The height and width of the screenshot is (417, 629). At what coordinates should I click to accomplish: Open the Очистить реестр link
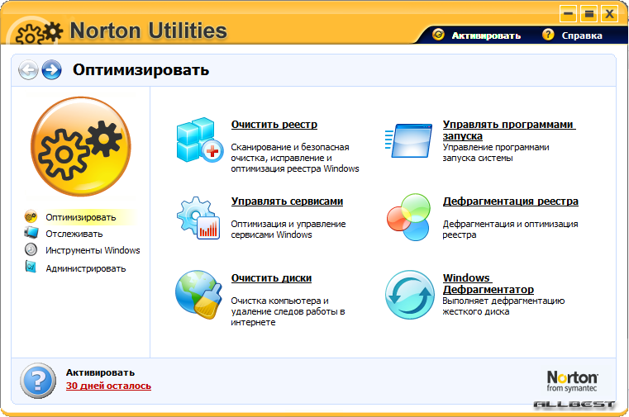coord(274,125)
